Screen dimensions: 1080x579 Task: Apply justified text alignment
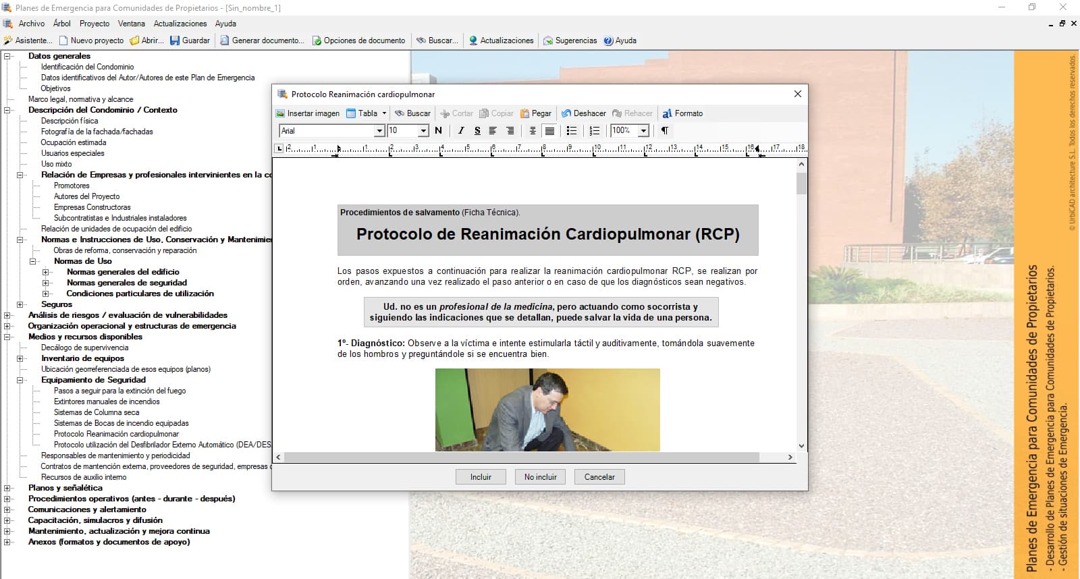click(549, 130)
